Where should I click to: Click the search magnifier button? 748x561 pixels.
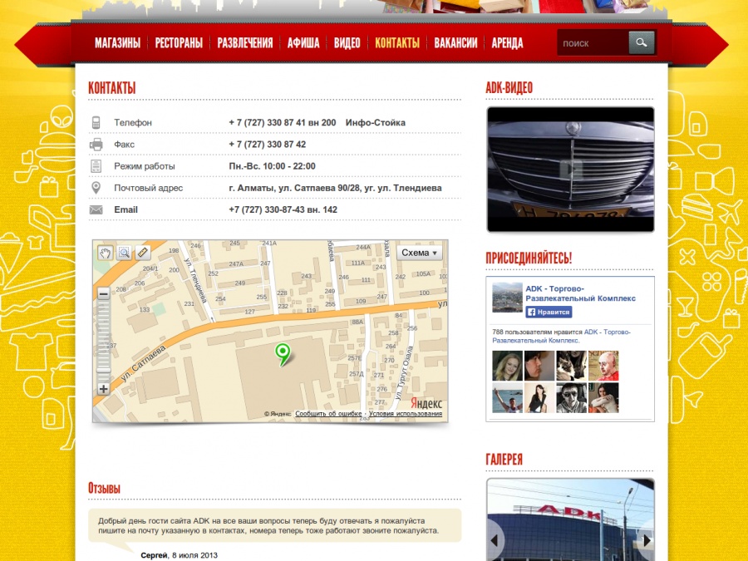[641, 42]
